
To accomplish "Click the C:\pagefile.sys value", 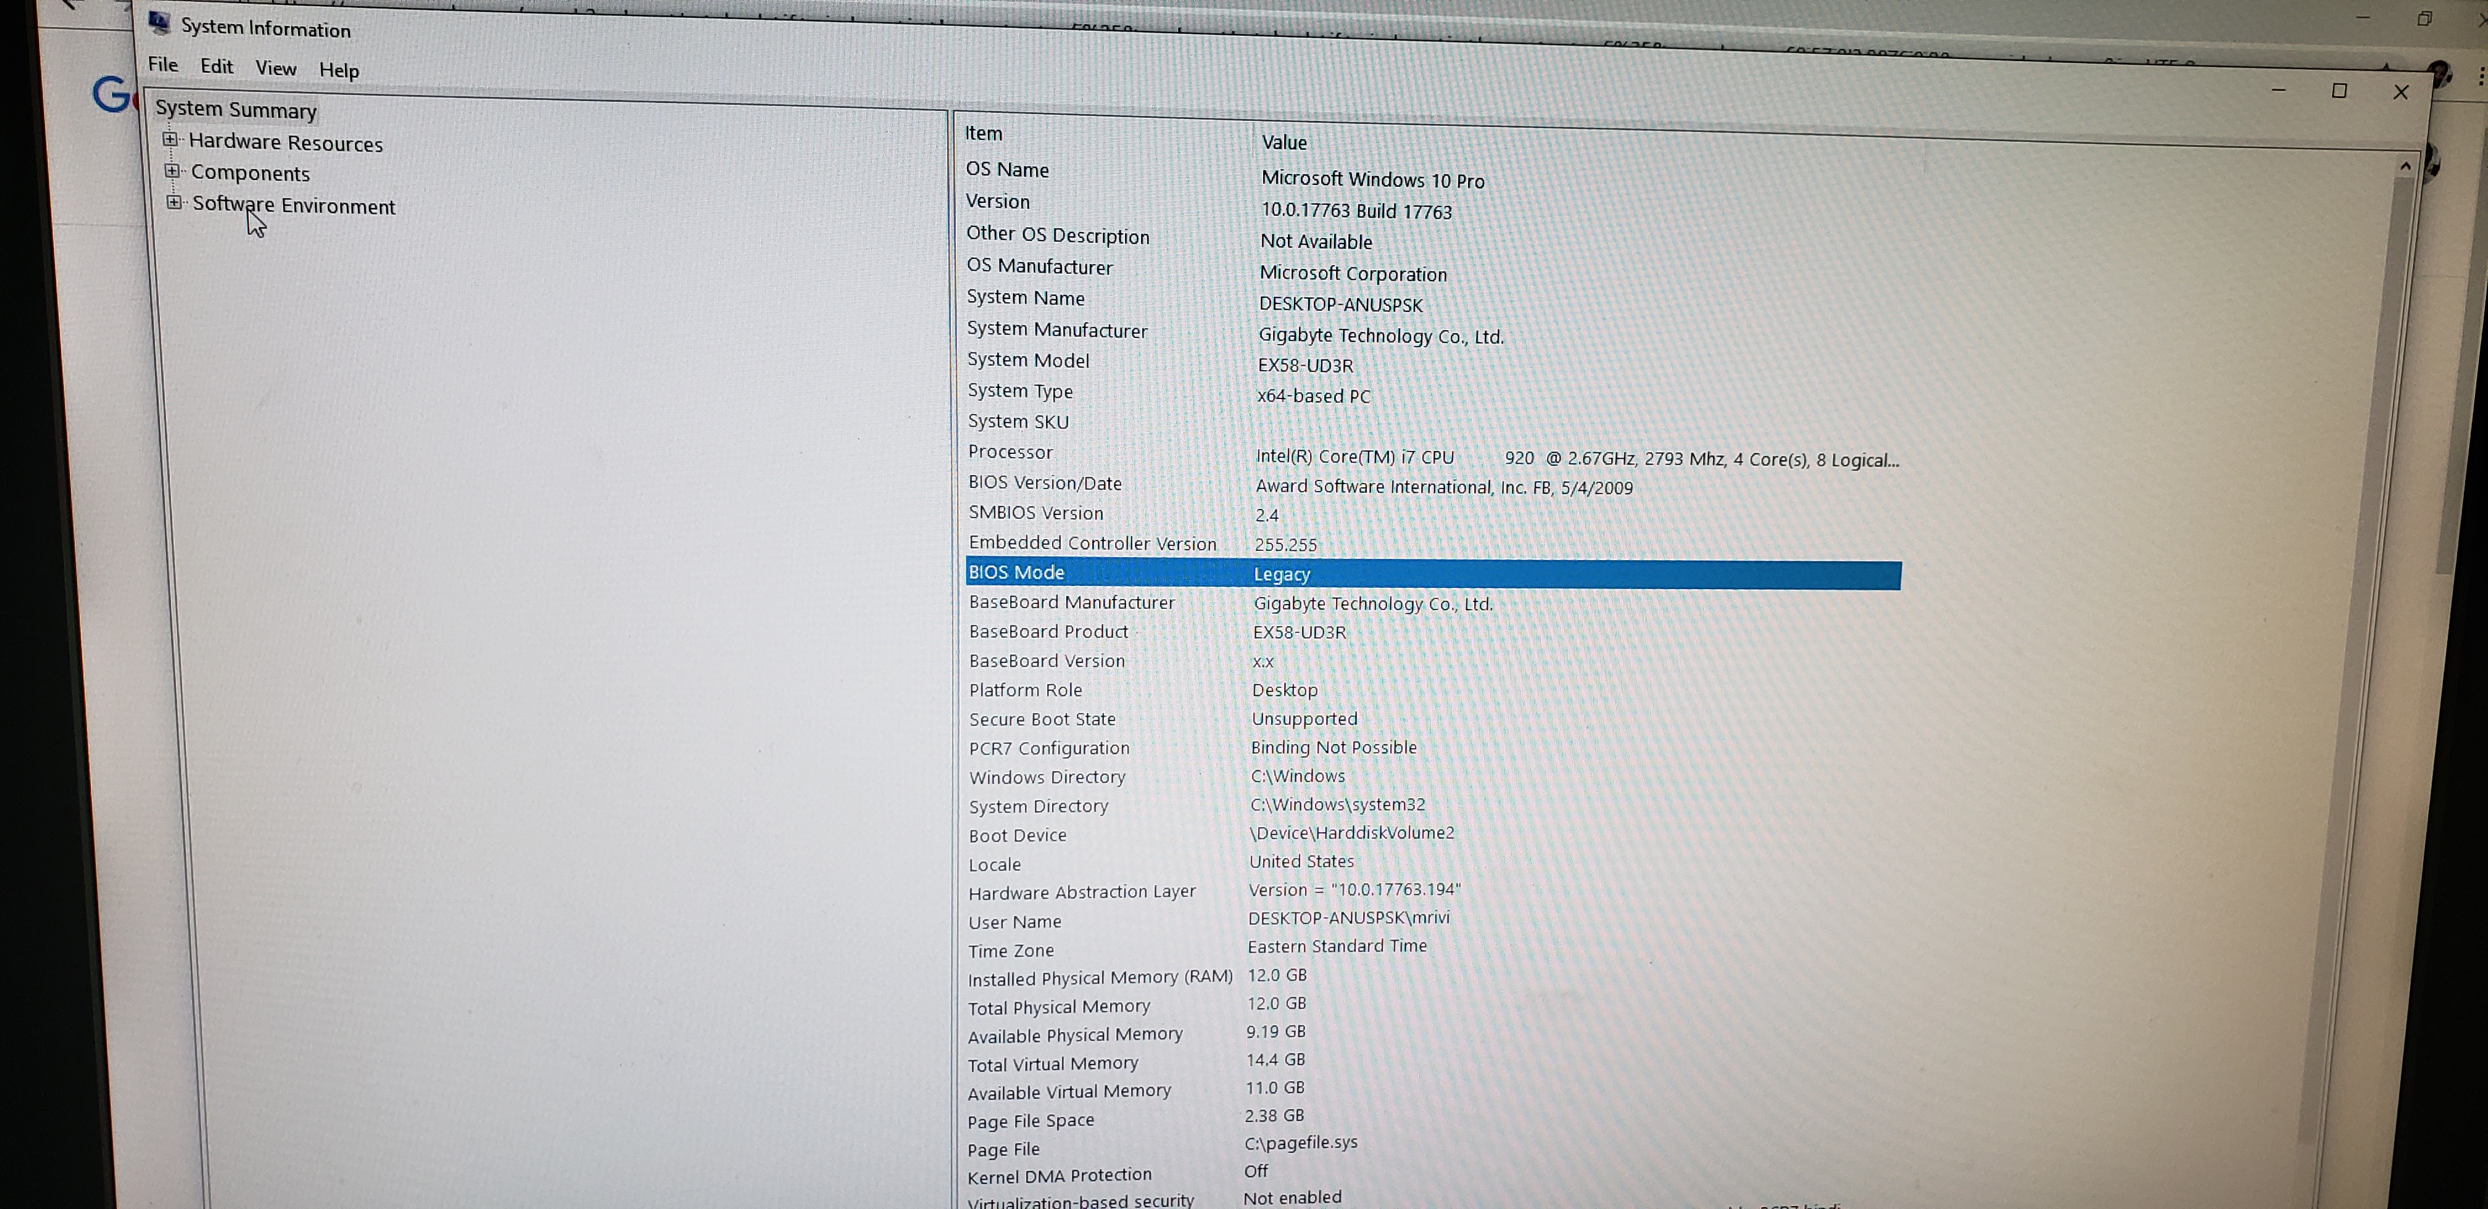I will tap(1301, 1142).
